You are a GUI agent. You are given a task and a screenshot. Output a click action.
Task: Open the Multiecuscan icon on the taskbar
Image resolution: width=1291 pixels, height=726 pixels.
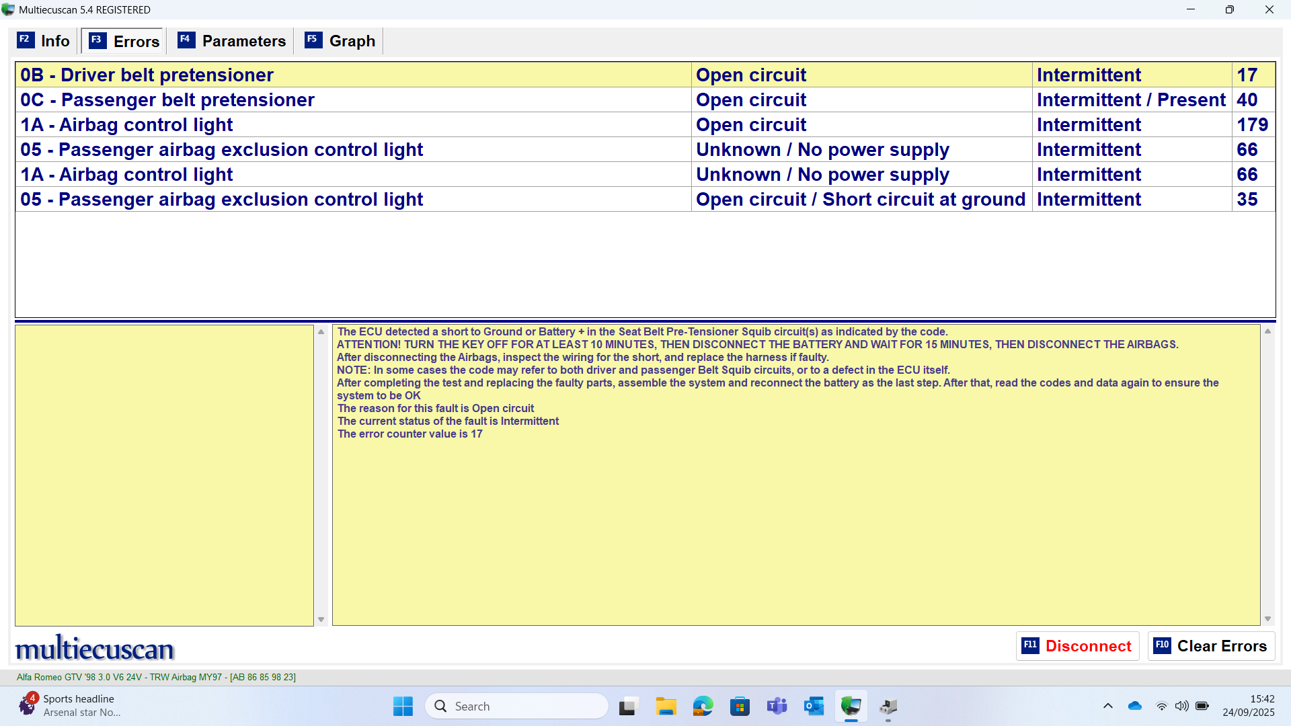(x=851, y=706)
